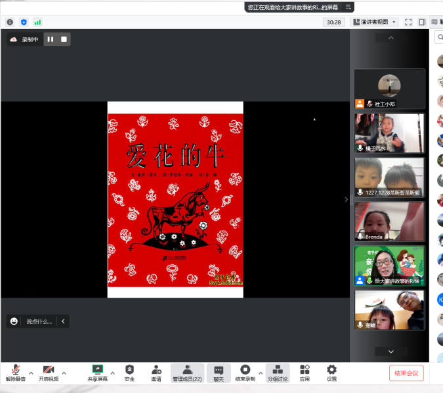Click mic icon on 橘子汽水 tile
The height and width of the screenshot is (393, 443).
click(x=360, y=148)
